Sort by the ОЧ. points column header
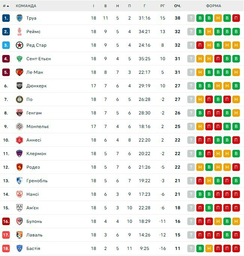 178,6
